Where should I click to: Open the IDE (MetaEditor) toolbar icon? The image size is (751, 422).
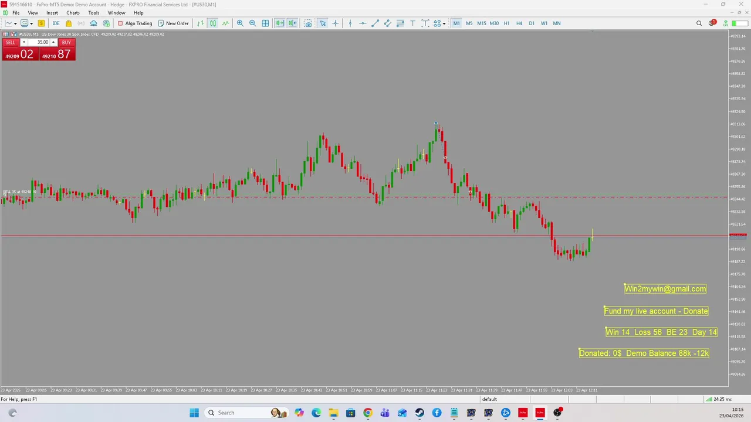pos(56,23)
